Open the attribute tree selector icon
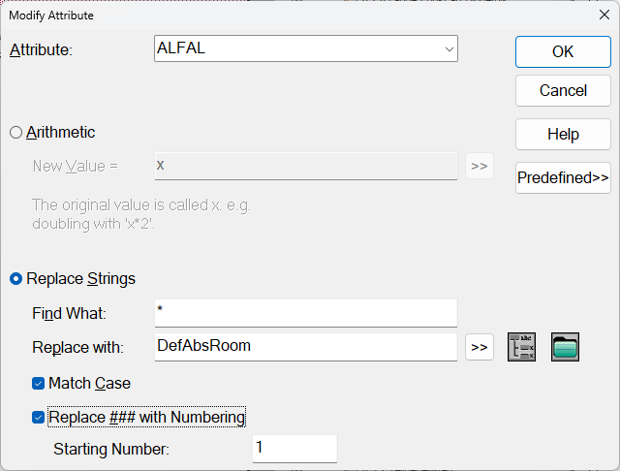This screenshot has height=471, width=620. 521,347
